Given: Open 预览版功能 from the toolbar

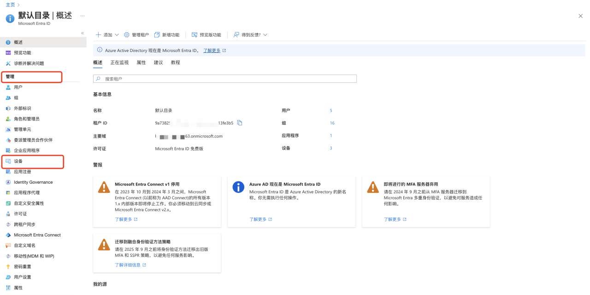Looking at the screenshot, I should [x=206, y=35].
